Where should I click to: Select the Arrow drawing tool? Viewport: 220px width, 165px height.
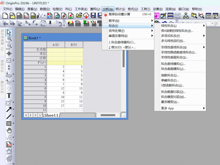9,109
